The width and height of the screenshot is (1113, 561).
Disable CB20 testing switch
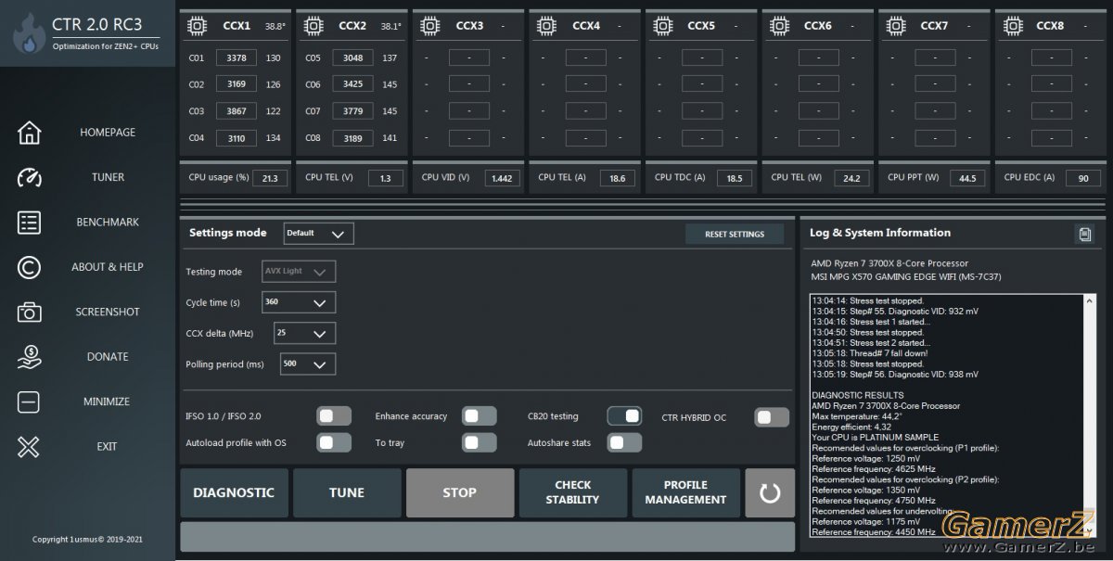point(624,416)
